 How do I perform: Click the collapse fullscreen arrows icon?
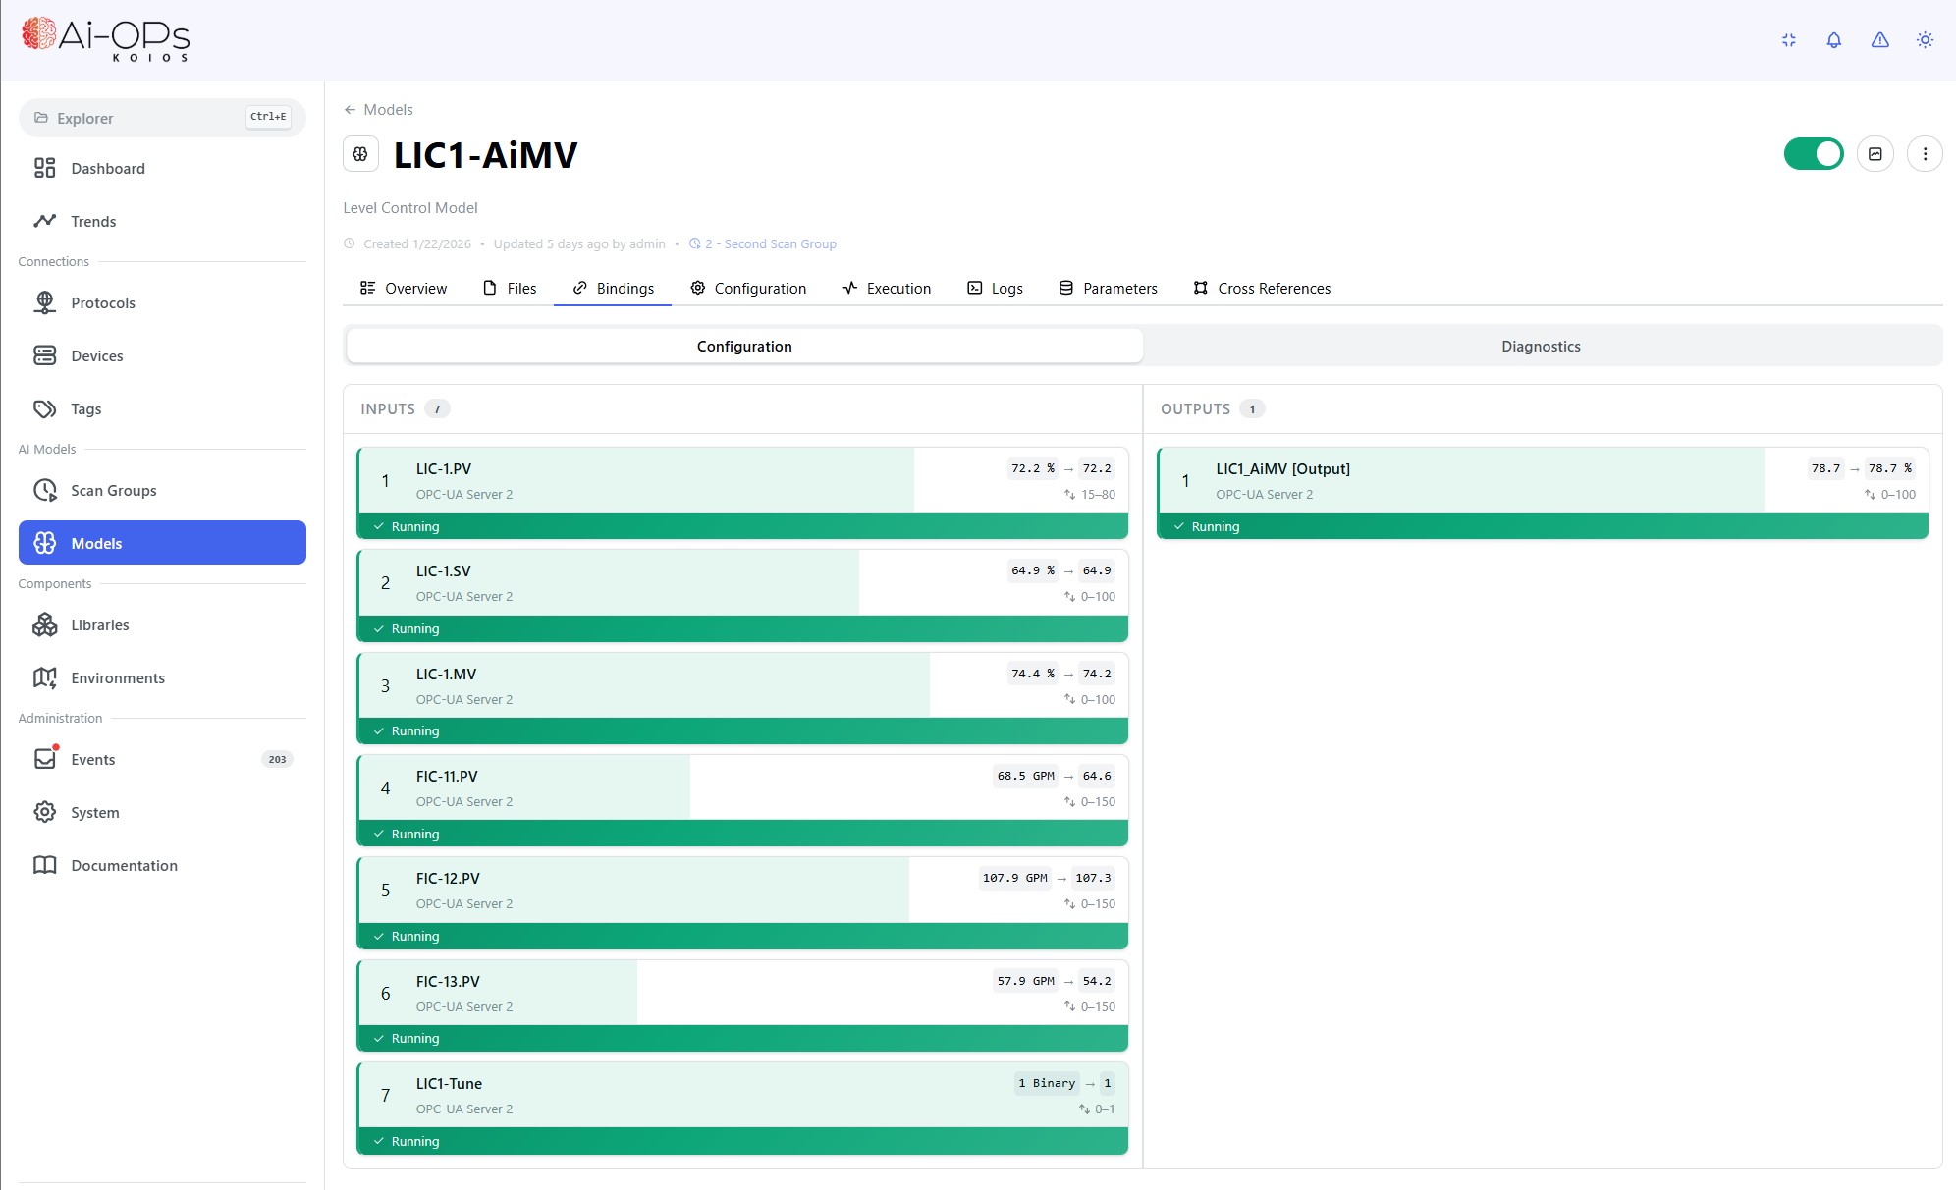pos(1788,40)
